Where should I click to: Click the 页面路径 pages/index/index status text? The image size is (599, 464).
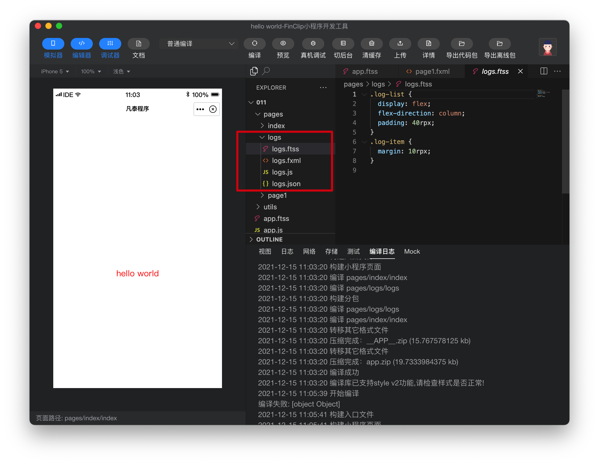(76, 418)
